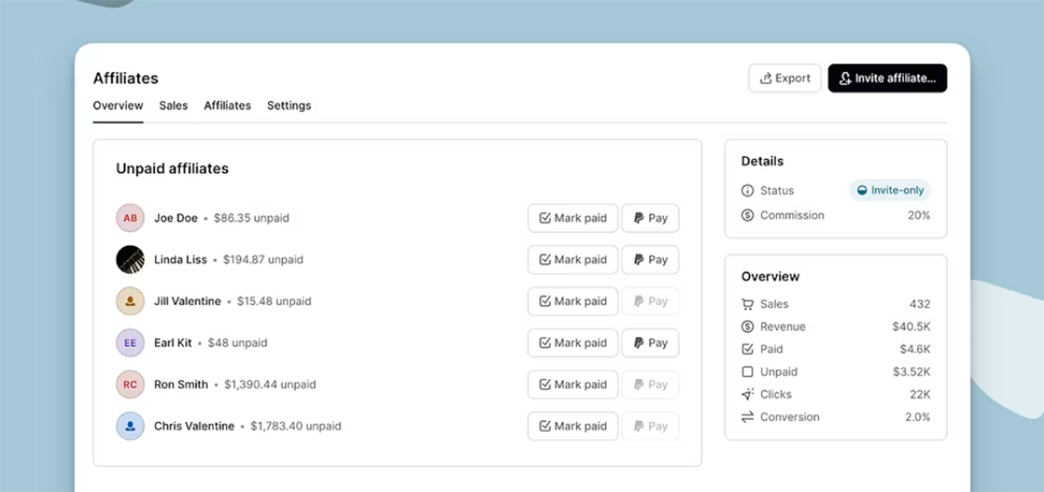Viewport: 1044px width, 492px height.
Task: Switch to the Sales tab
Action: [x=173, y=105]
